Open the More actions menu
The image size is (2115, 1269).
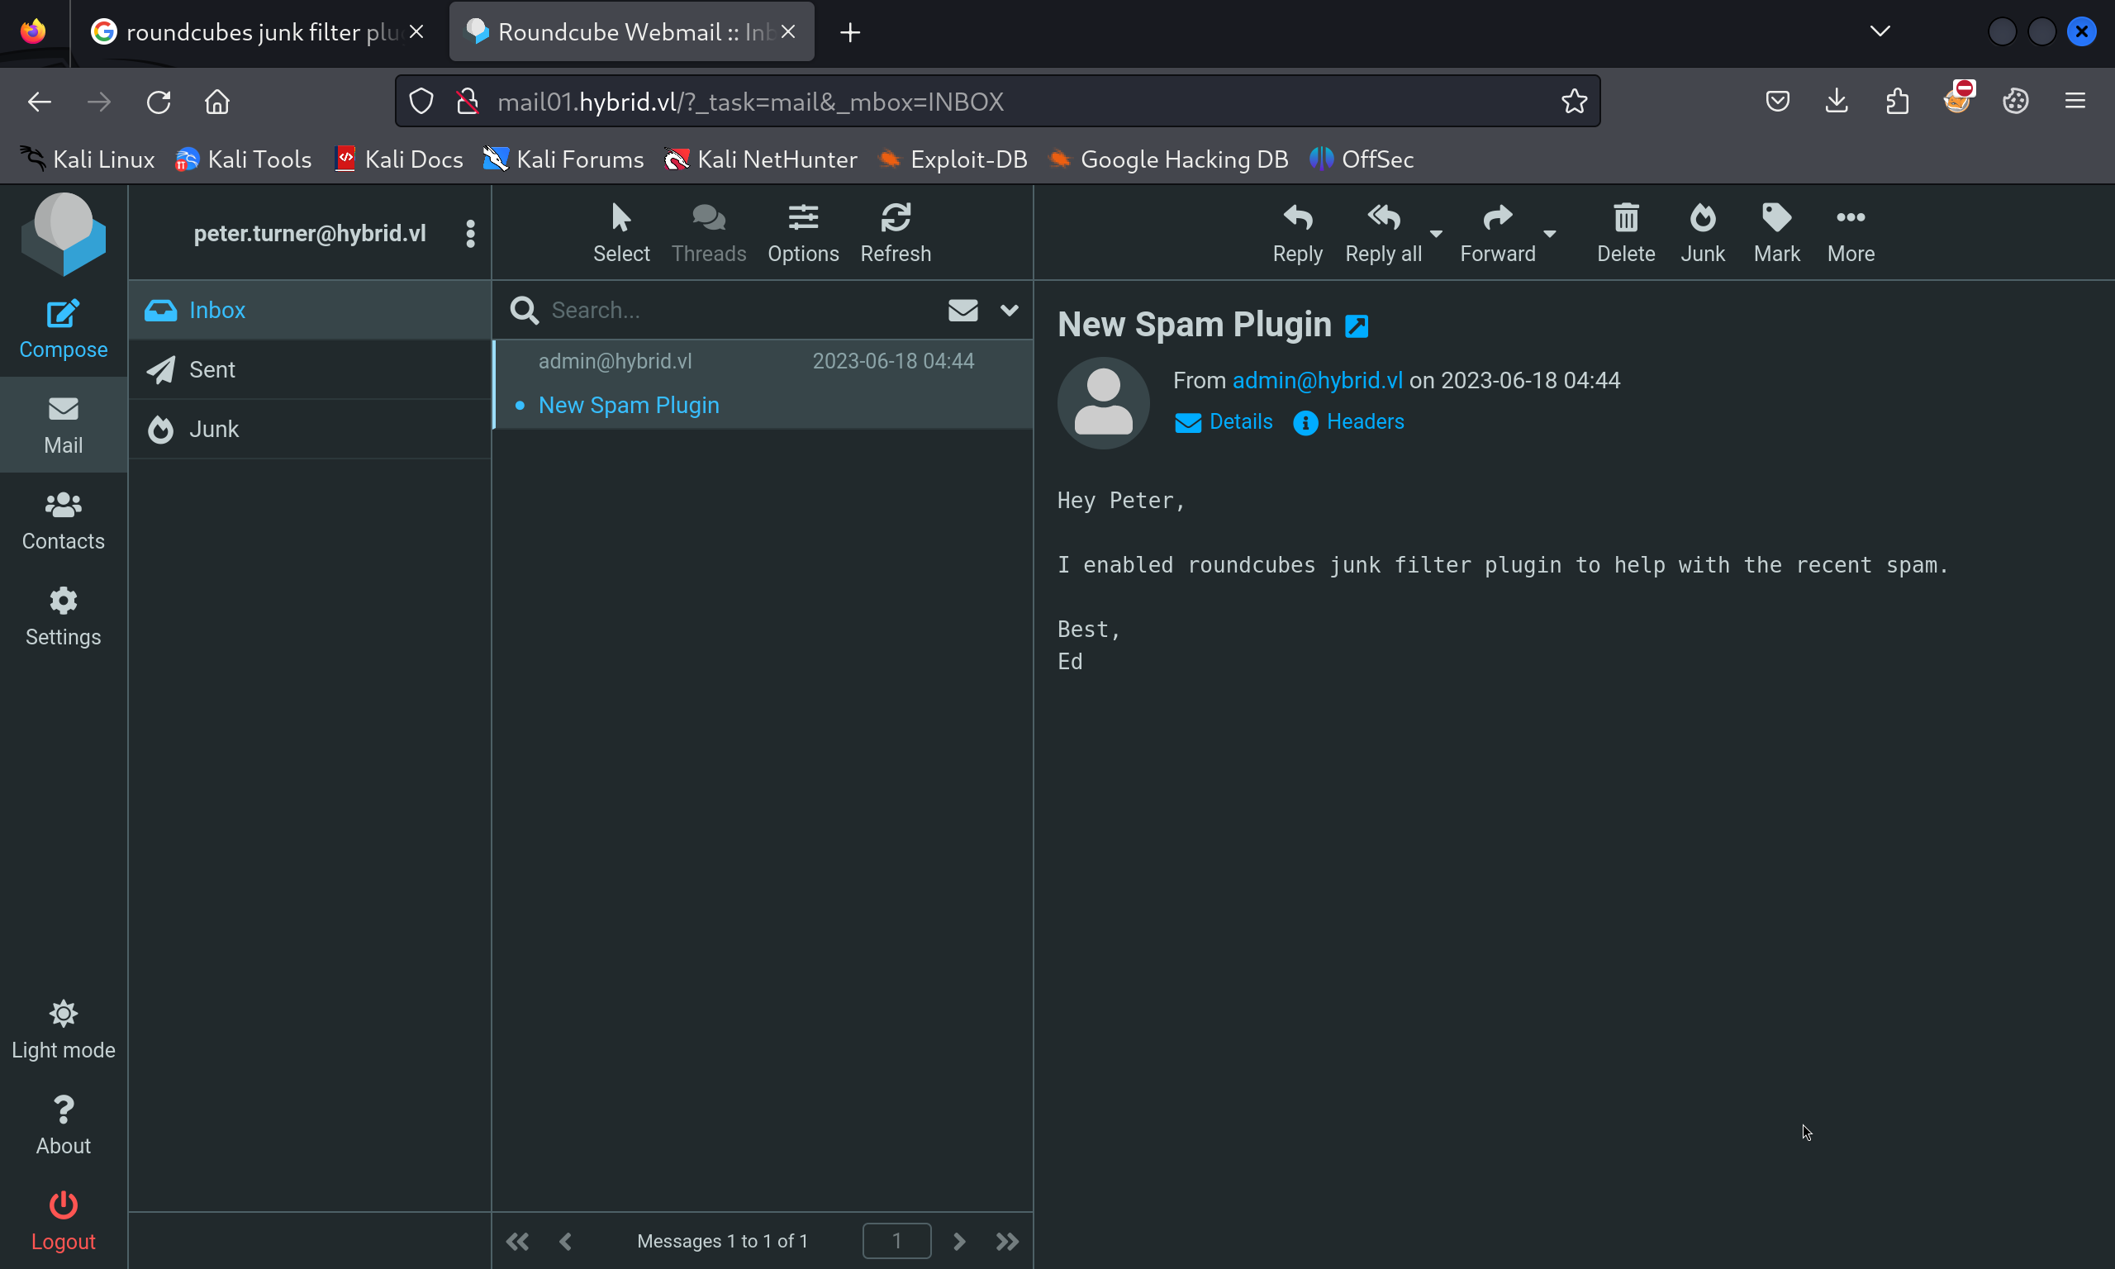point(1850,233)
